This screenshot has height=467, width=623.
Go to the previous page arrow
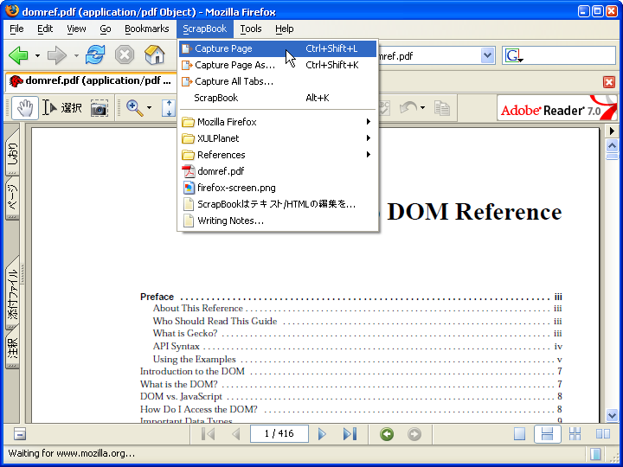pyautogui.click(x=236, y=434)
